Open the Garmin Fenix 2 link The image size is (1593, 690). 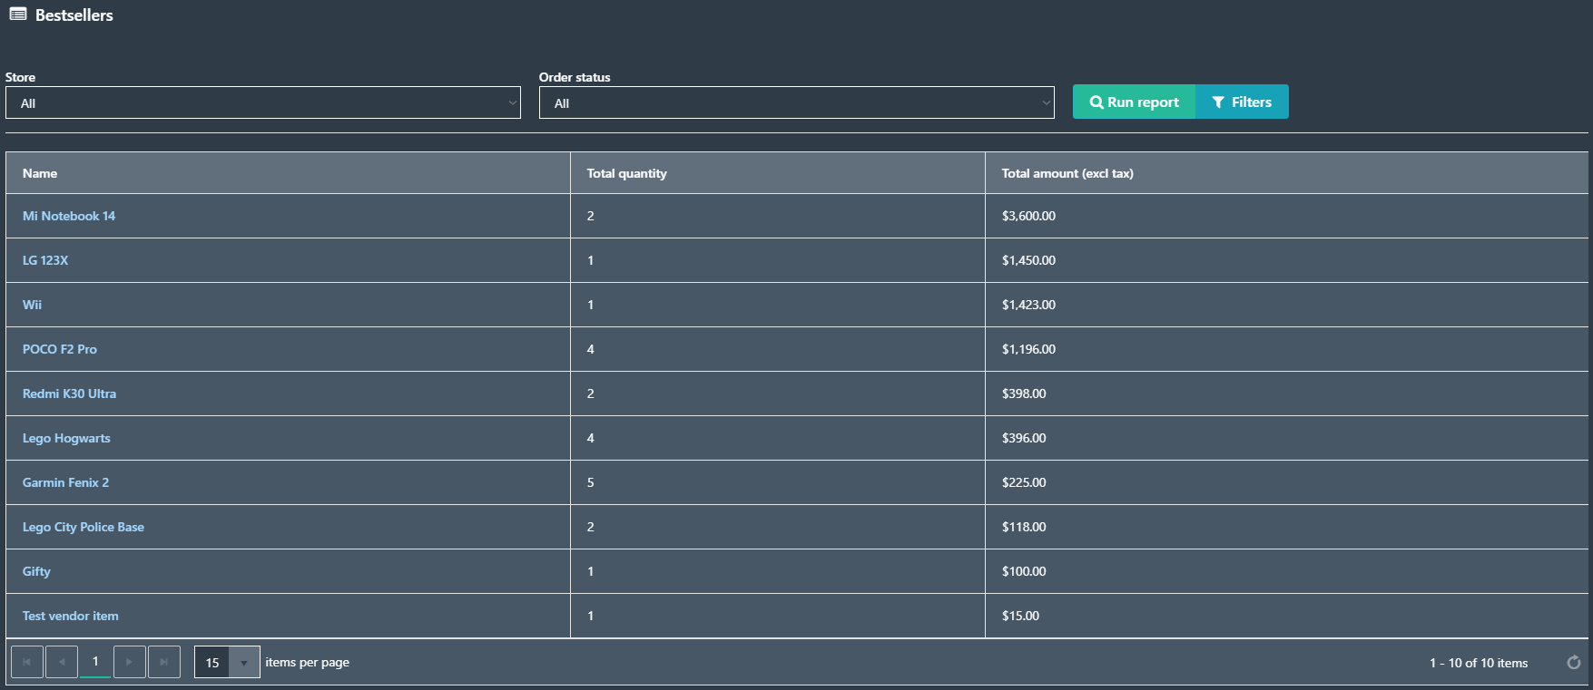point(65,482)
